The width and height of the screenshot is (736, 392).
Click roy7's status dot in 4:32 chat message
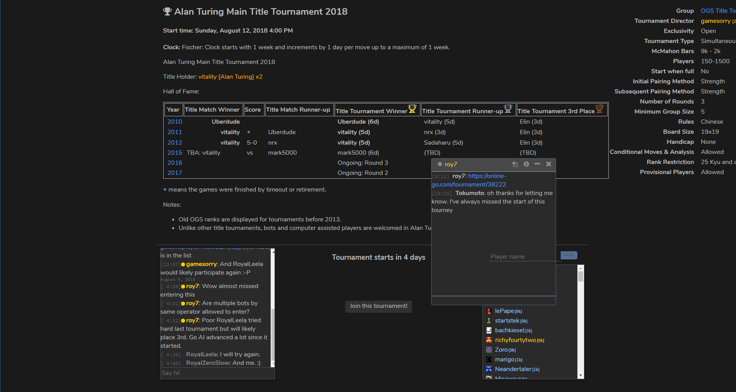(183, 321)
